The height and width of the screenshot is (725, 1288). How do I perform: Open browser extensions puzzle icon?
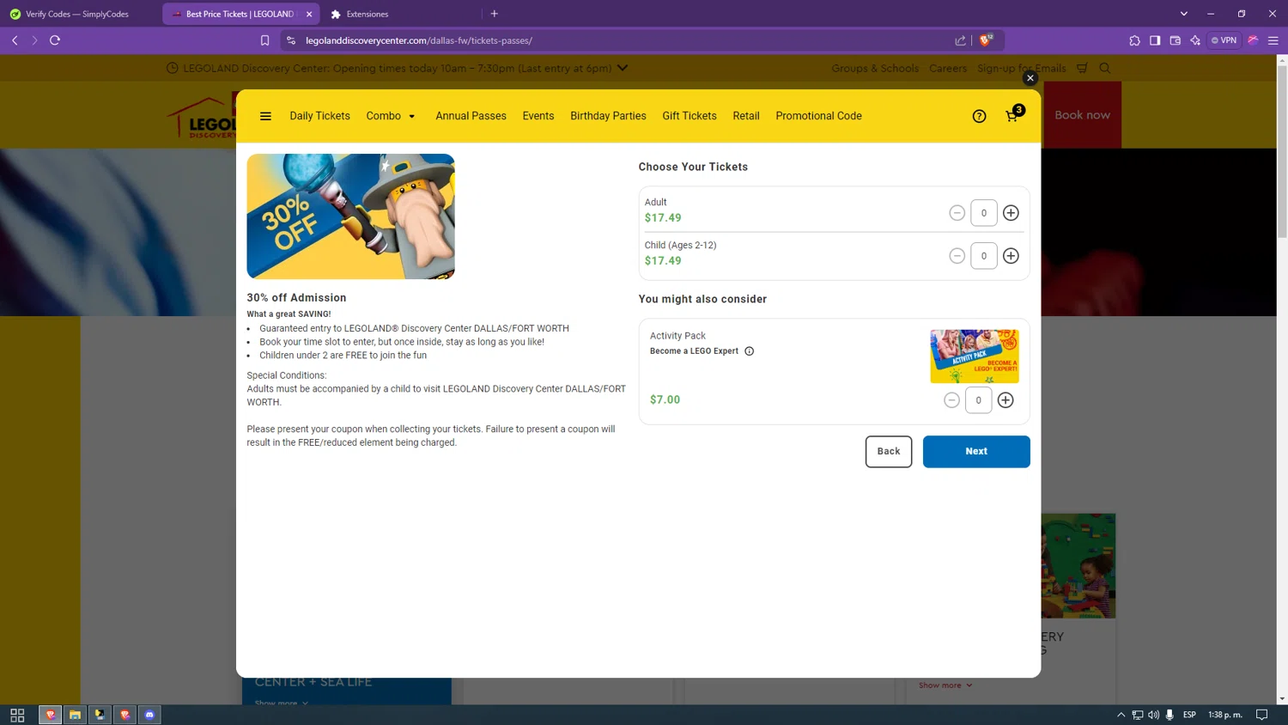(x=1134, y=40)
